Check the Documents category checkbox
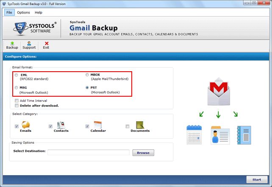This screenshot has height=187, width=272. (128, 126)
